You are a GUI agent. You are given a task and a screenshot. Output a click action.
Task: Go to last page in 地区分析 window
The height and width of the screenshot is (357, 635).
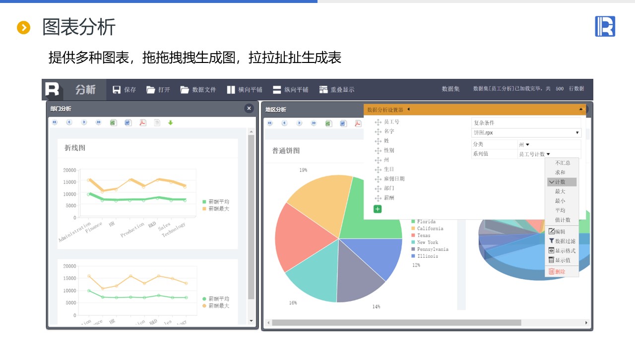tap(314, 123)
